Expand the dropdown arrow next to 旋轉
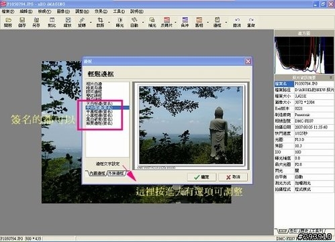 (91, 22)
